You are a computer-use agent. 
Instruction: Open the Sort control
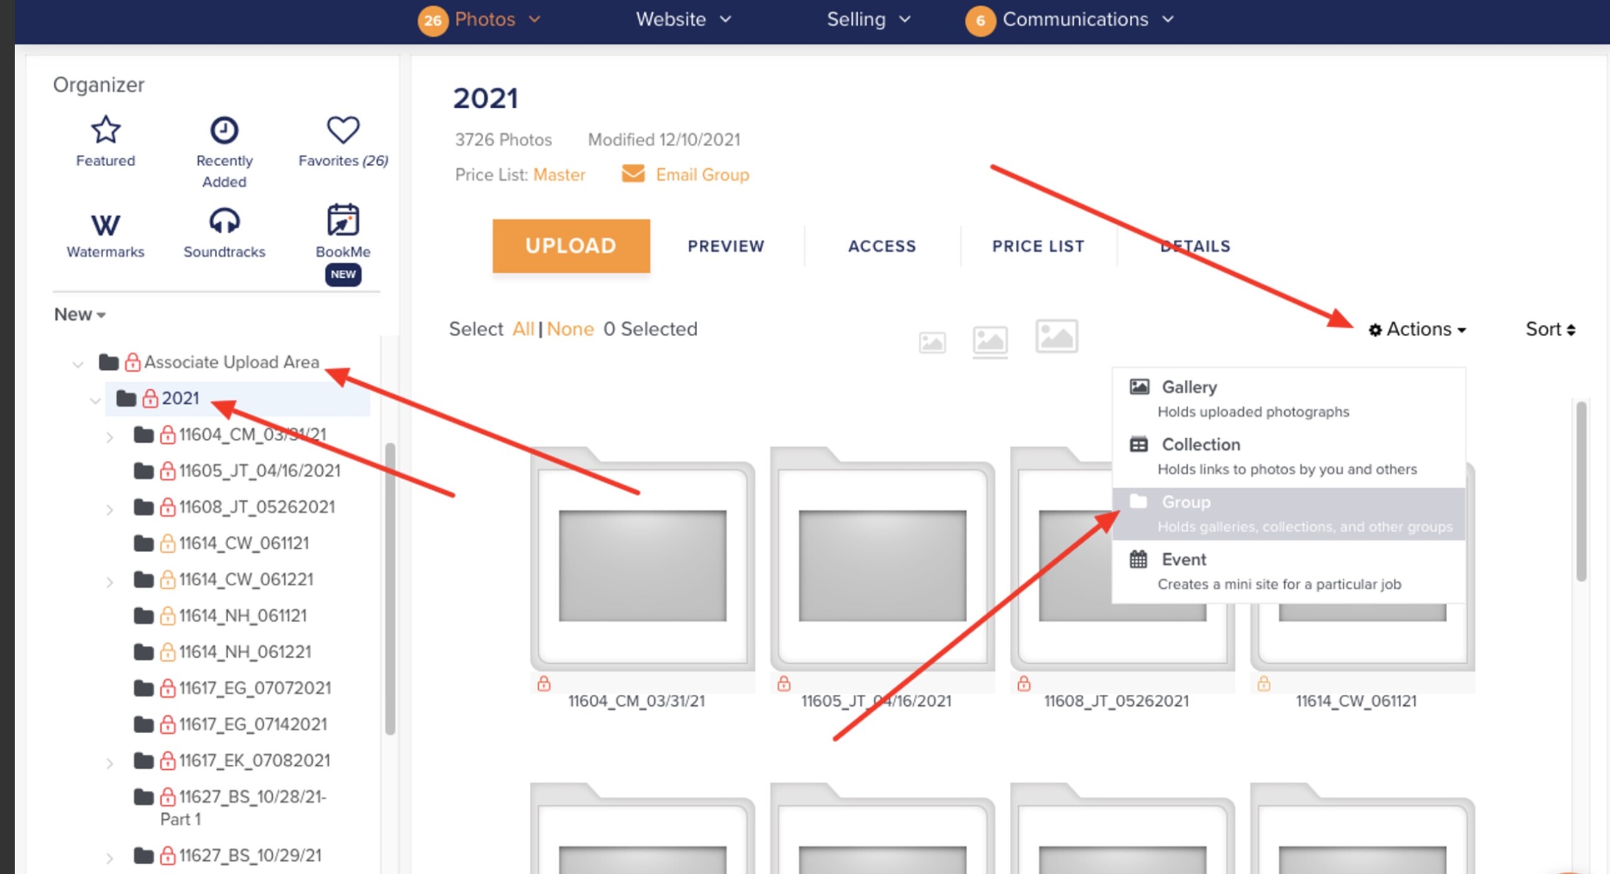click(1550, 329)
